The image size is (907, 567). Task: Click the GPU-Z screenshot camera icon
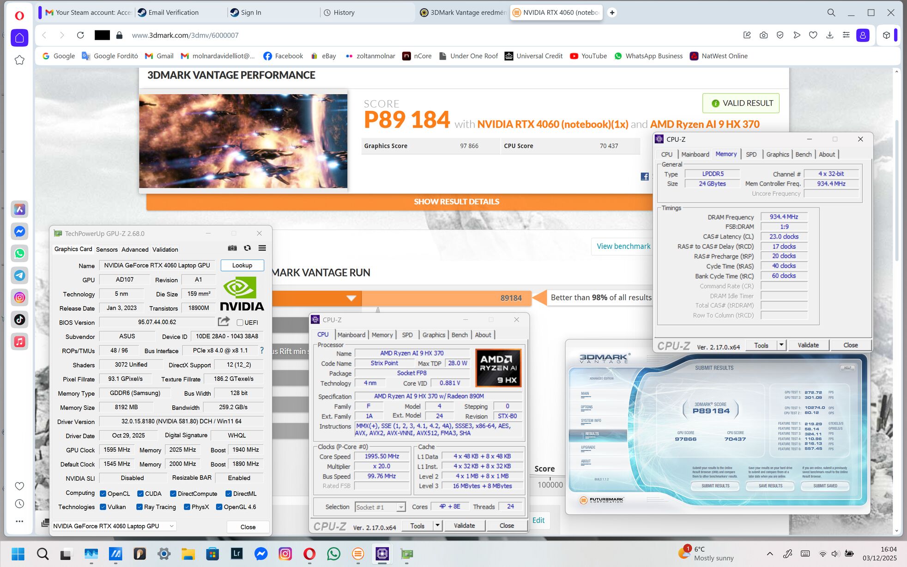(x=232, y=248)
